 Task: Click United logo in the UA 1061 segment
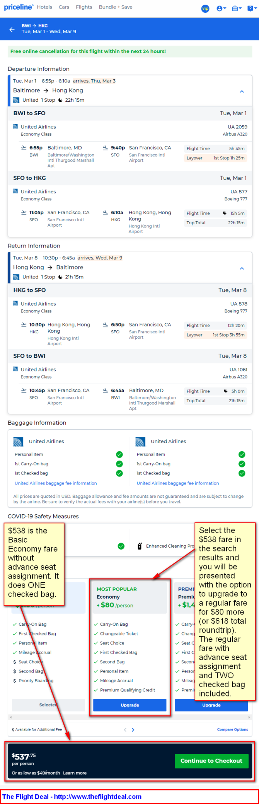(15, 369)
